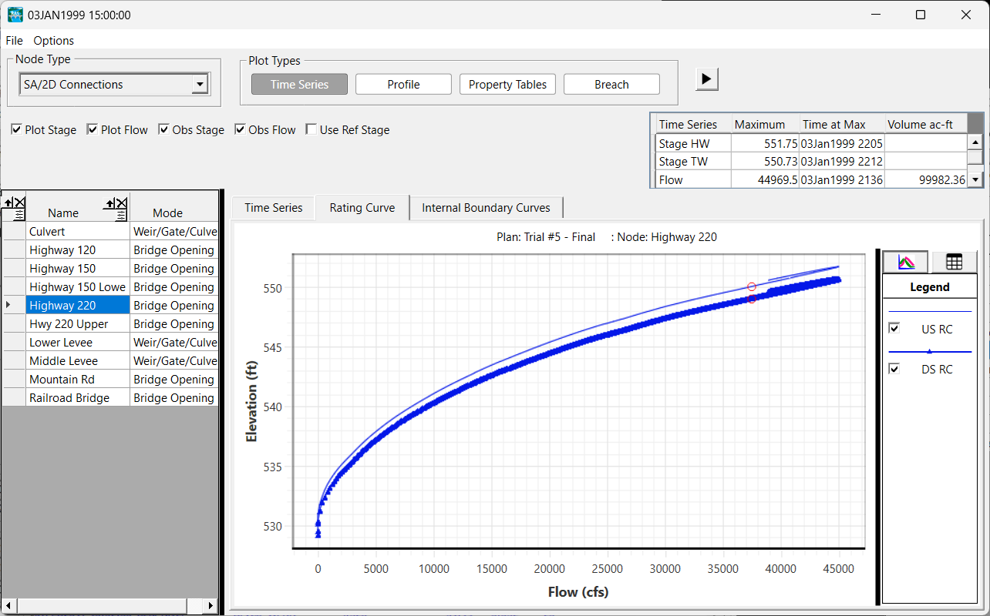Open the Options menu

coord(53,41)
